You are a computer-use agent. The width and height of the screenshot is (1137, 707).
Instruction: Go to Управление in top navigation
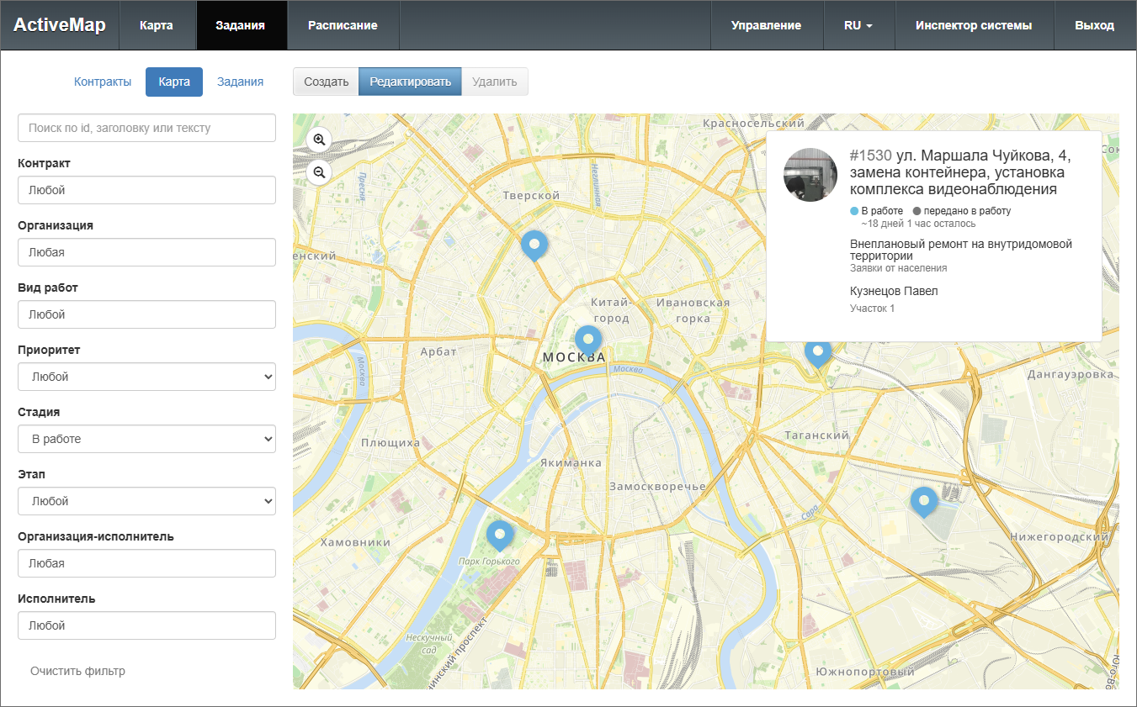[766, 25]
